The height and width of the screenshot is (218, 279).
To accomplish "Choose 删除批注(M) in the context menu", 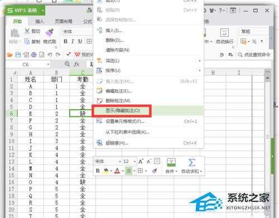I will (148, 101).
